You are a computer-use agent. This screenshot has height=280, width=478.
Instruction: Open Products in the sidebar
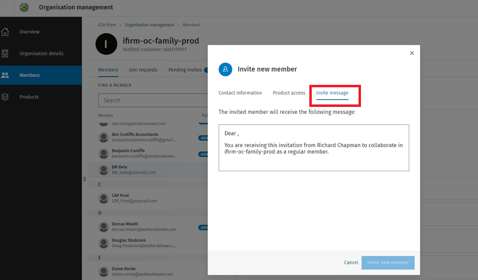pyautogui.click(x=41, y=97)
